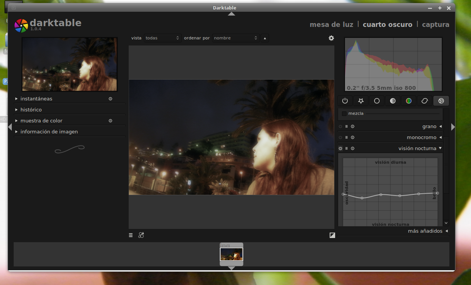The width and height of the screenshot is (471, 285).
Task: Open presets menu of monocromo module
Action: tap(347, 138)
